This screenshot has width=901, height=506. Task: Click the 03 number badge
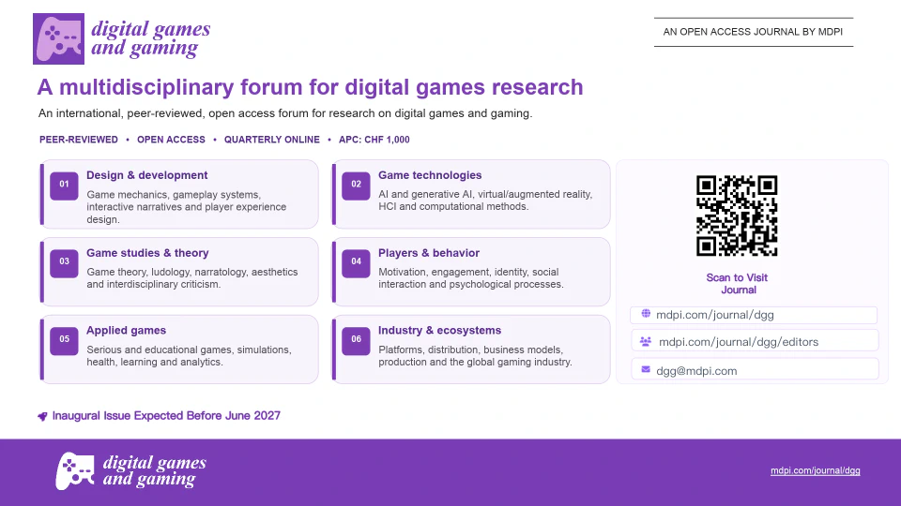(x=64, y=262)
